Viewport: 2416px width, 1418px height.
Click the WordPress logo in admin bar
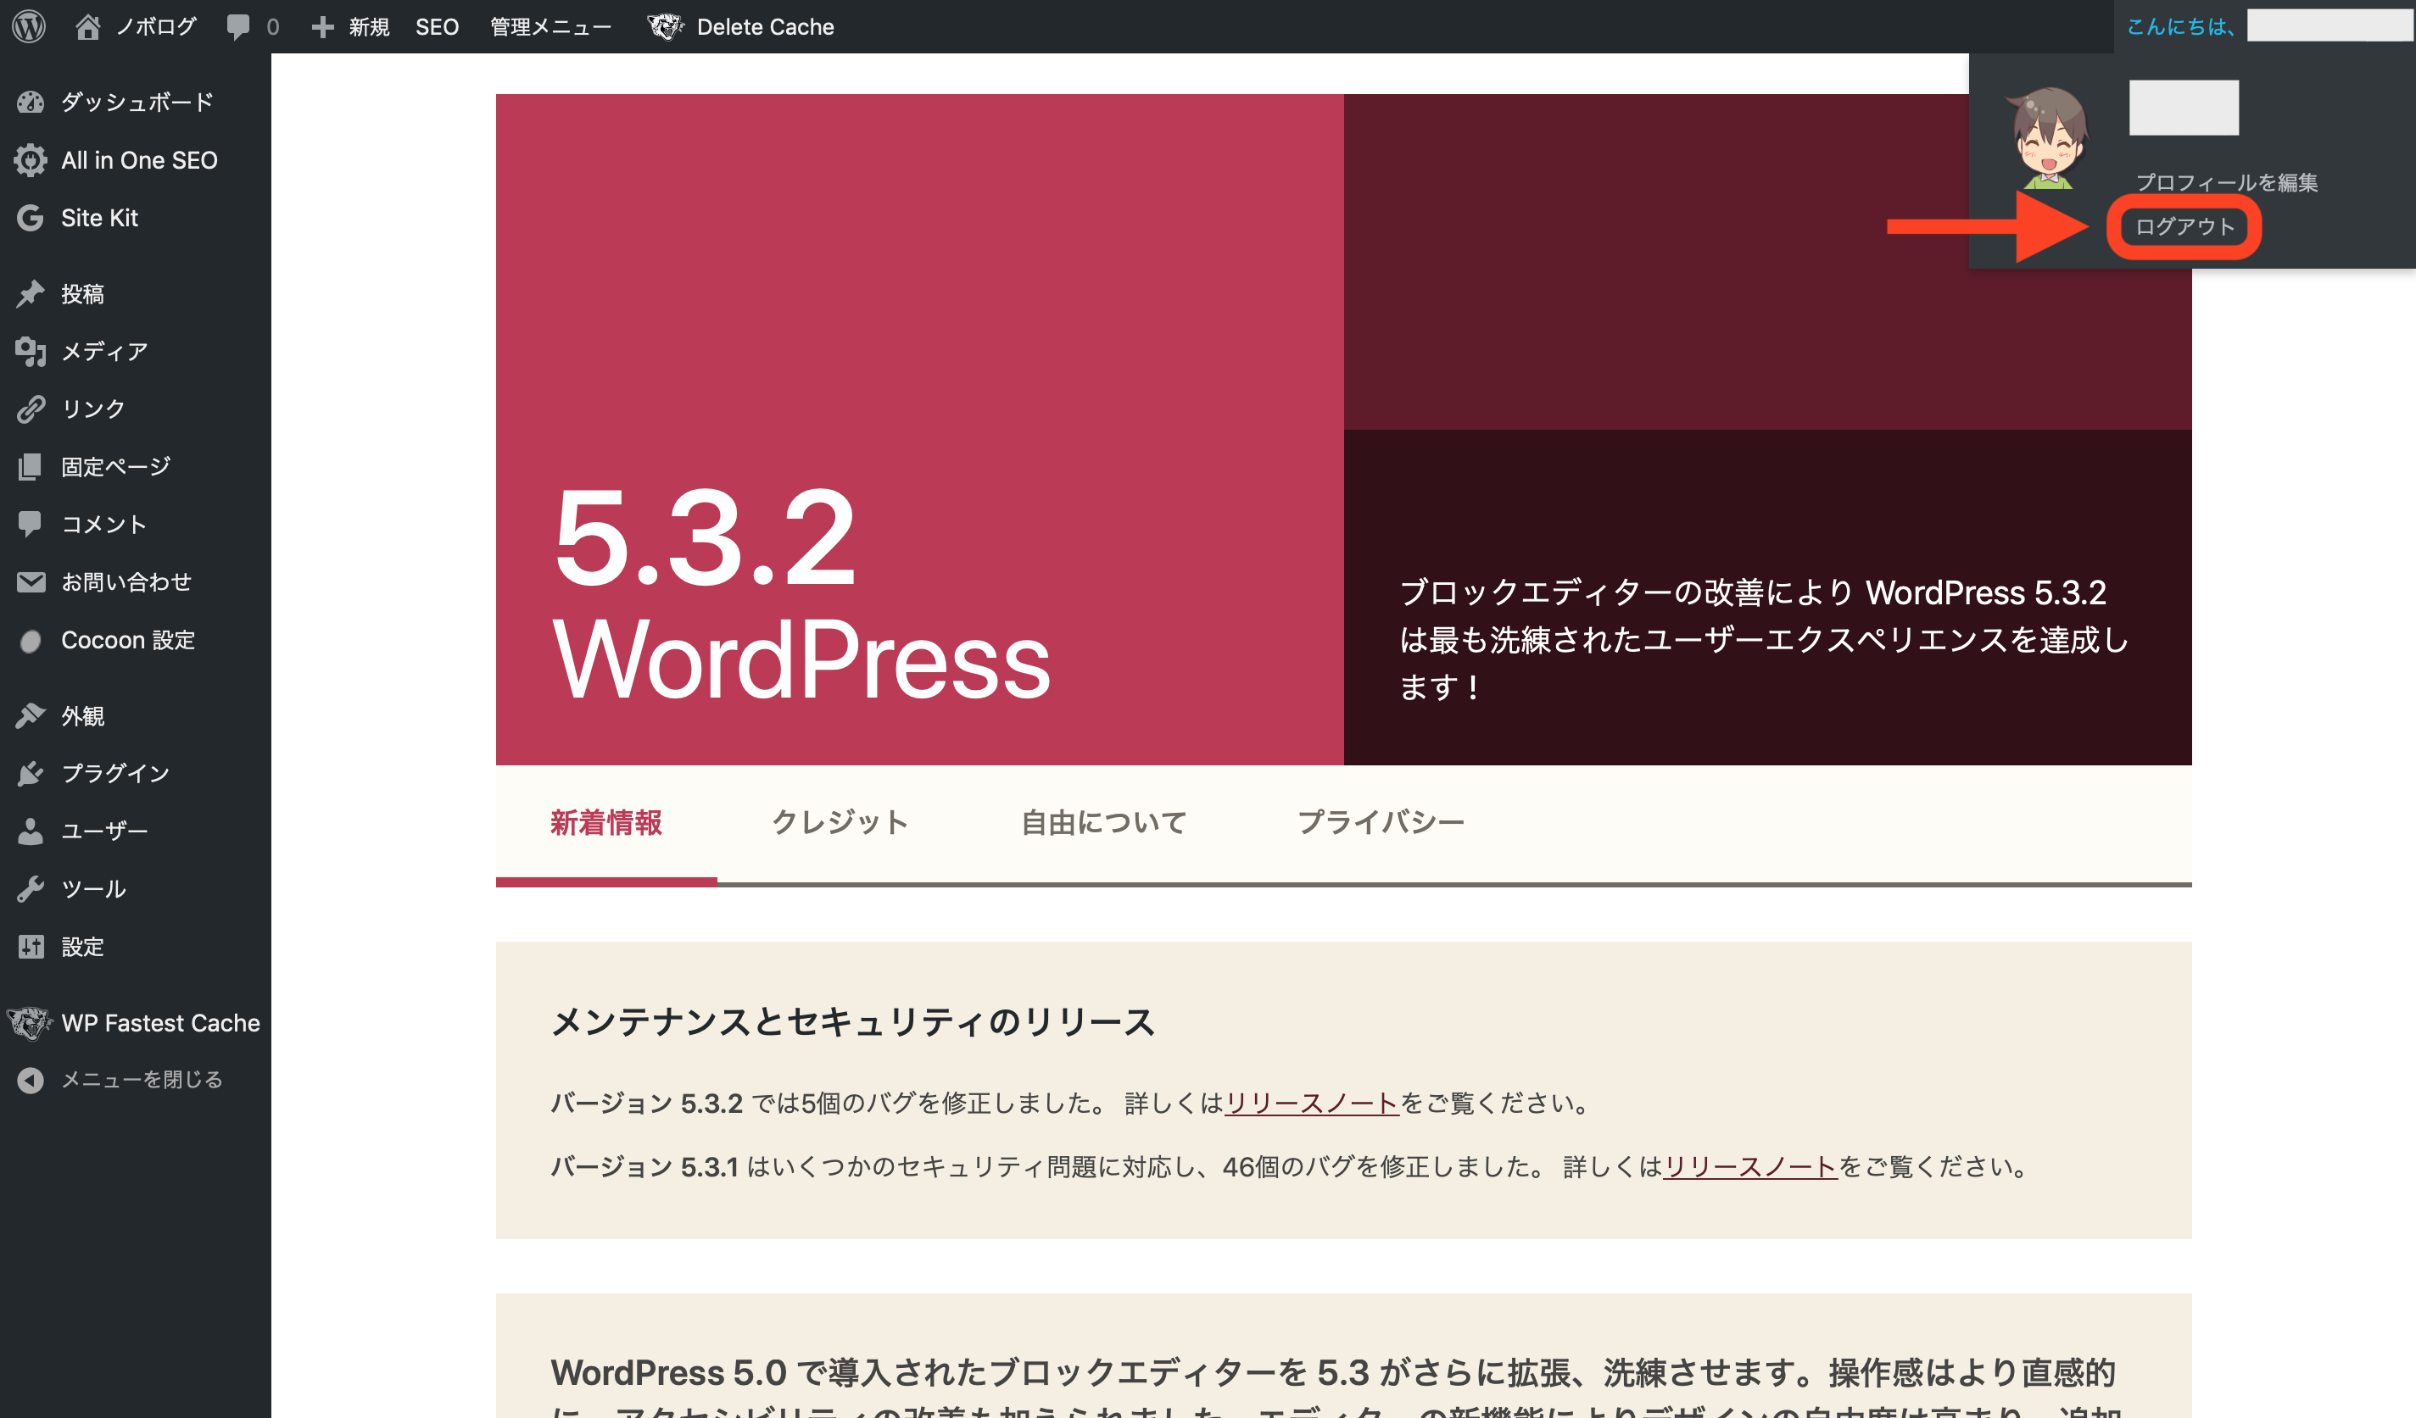(x=29, y=26)
